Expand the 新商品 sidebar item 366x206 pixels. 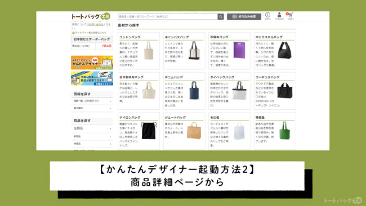pos(92,136)
